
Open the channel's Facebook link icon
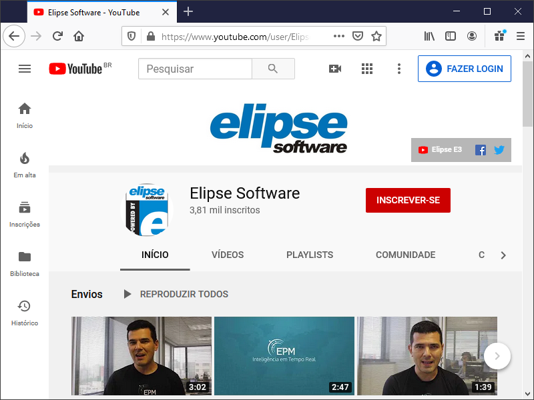[x=480, y=150]
